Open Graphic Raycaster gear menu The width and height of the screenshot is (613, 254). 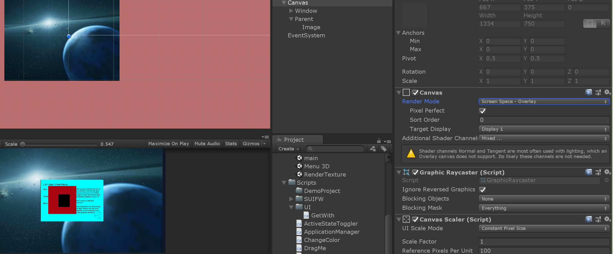pyautogui.click(x=607, y=172)
